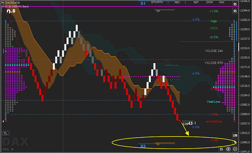Click 12326.5 on the price scale
This screenshot has height=153, width=252.
click(245, 1)
